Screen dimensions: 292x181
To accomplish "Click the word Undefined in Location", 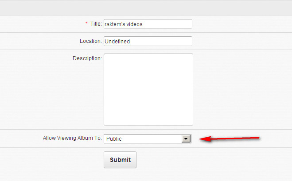I will (120, 42).
